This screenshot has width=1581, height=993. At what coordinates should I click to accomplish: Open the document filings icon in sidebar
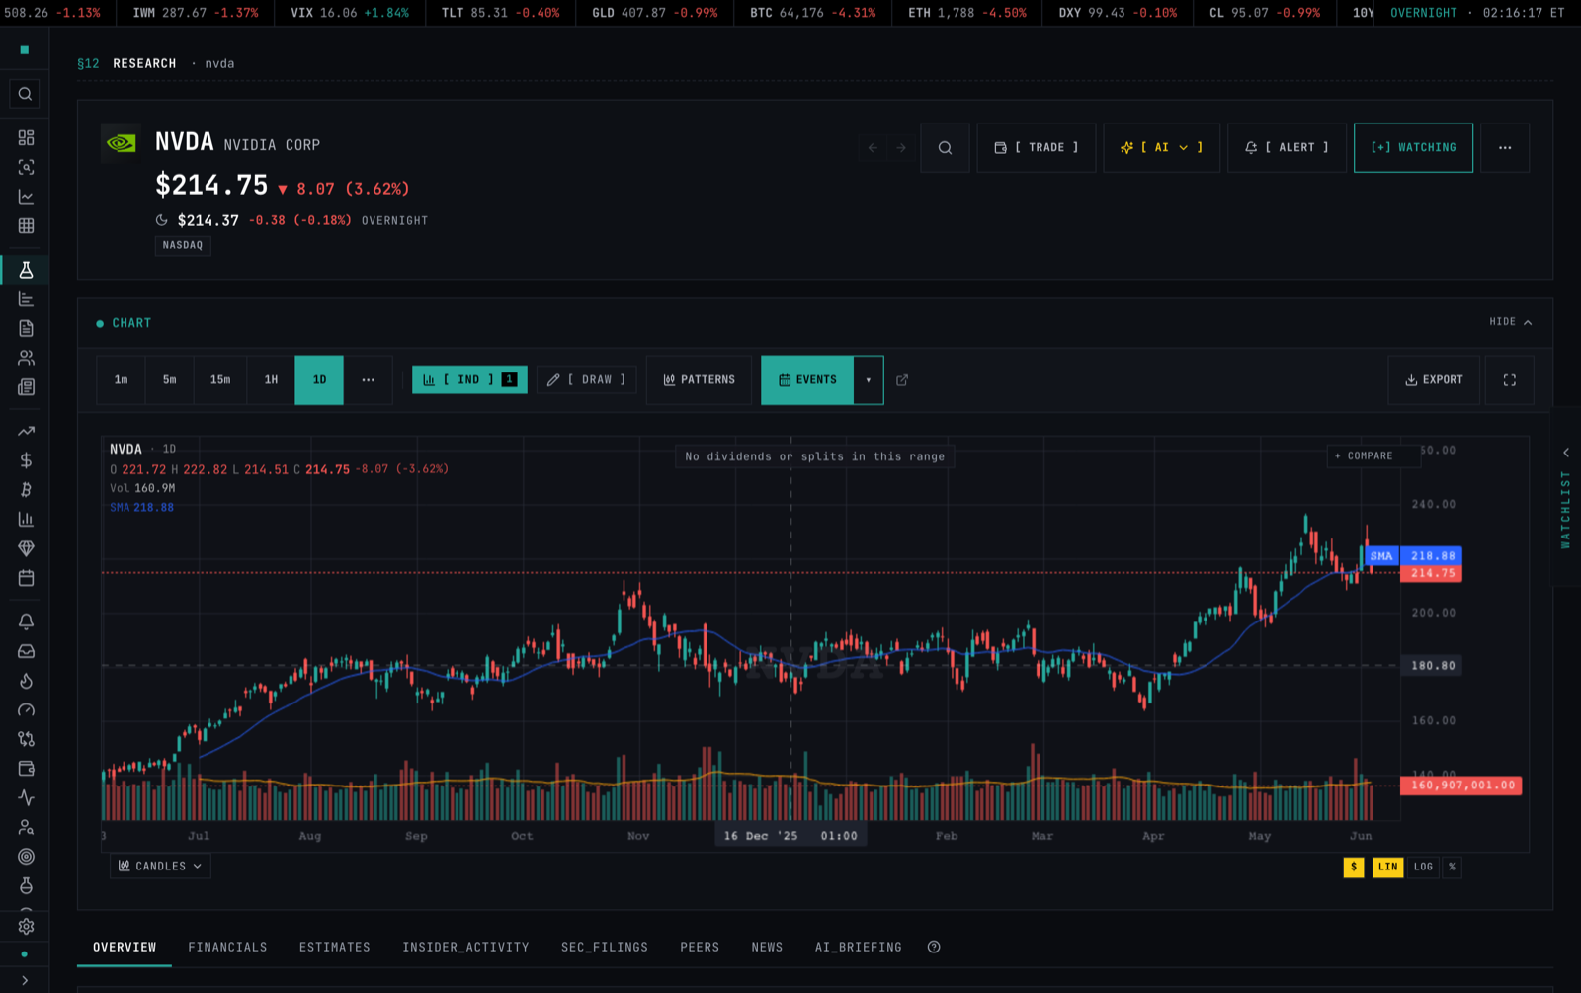26,328
